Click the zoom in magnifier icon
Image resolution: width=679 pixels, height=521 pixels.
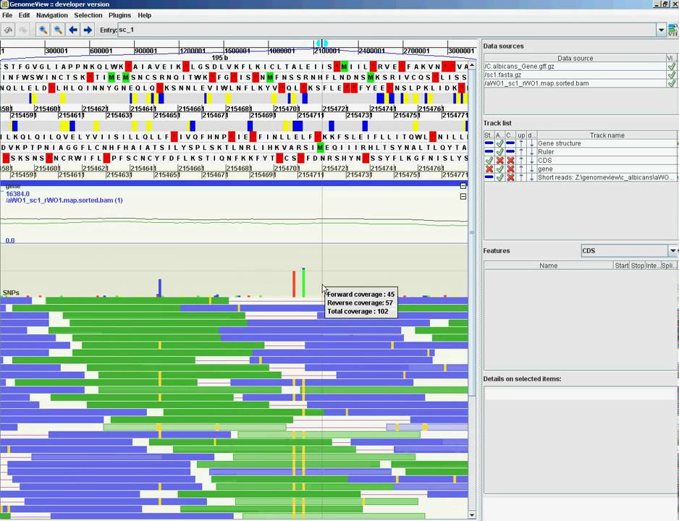click(x=43, y=30)
